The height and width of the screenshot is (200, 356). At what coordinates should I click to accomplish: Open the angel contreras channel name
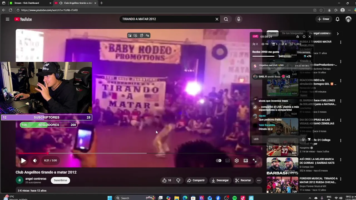36,179
